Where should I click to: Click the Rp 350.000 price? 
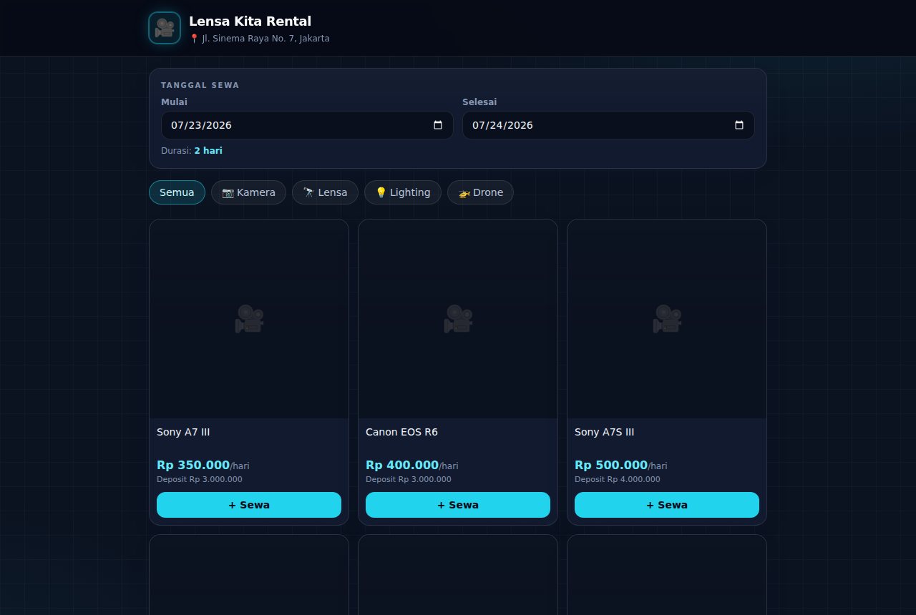point(193,465)
